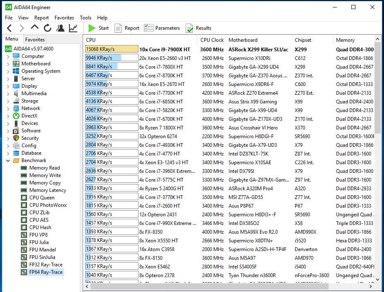This screenshot has height=292, width=384.
Task: Open the Favorites menu
Action: pyautogui.click(x=64, y=18)
